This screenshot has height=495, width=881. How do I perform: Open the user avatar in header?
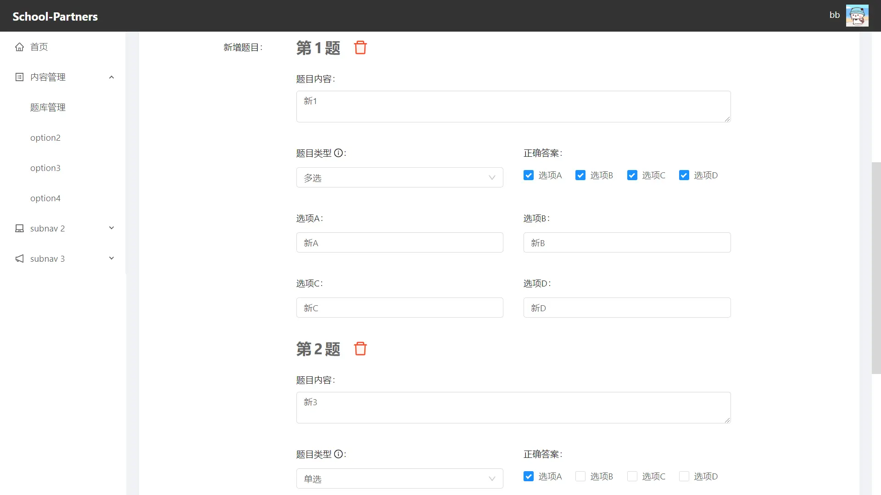click(857, 16)
